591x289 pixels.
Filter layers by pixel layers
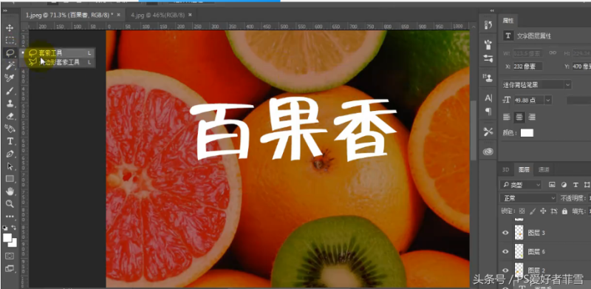tap(552, 185)
